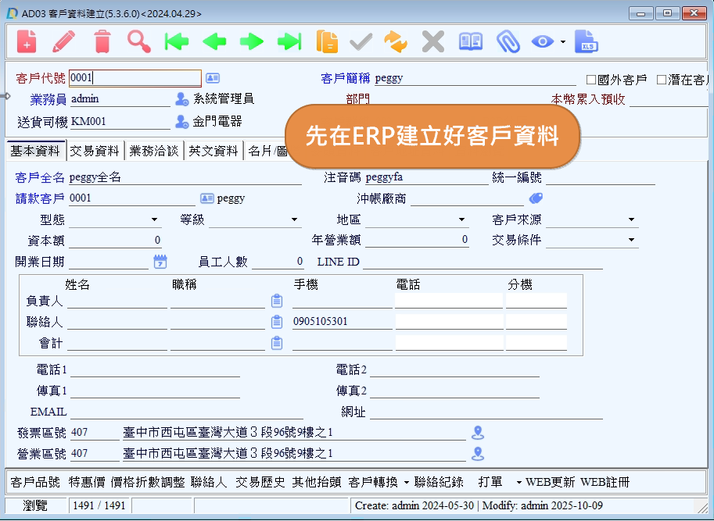Screen dimensions: 714x521
Task: Open the 英文資料 tab
Action: (213, 151)
